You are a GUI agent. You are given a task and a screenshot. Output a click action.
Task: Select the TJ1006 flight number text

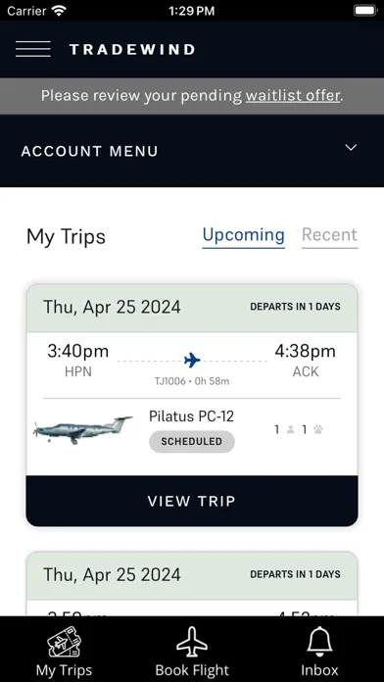[170, 381]
